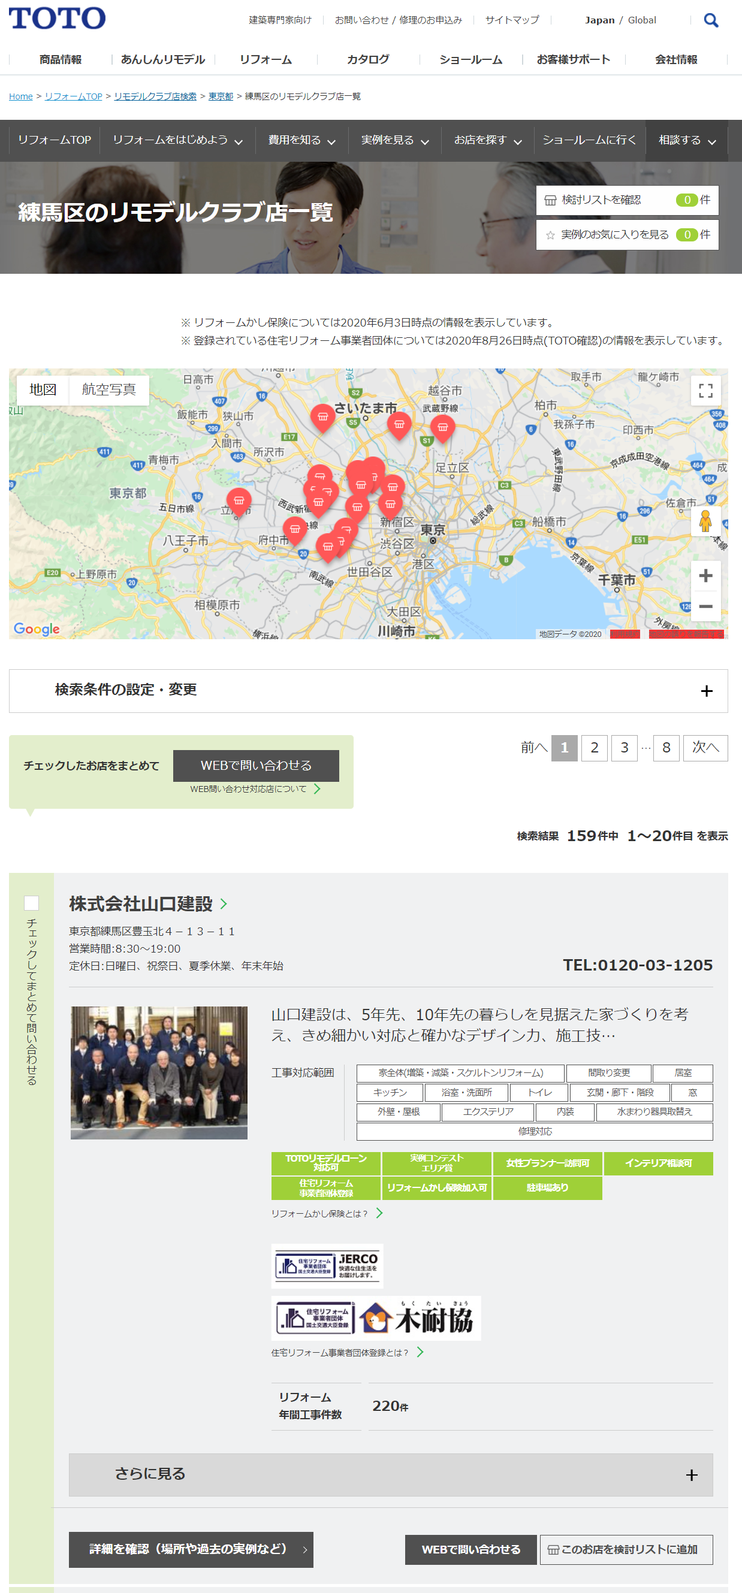Viewport: 742px width, 1593px height.
Task: Go to results page 3
Action: coord(625,748)
